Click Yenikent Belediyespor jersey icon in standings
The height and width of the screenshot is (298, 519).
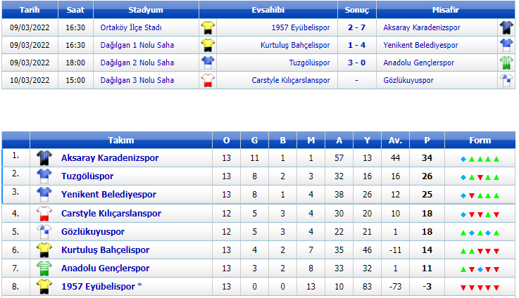pos(44,194)
